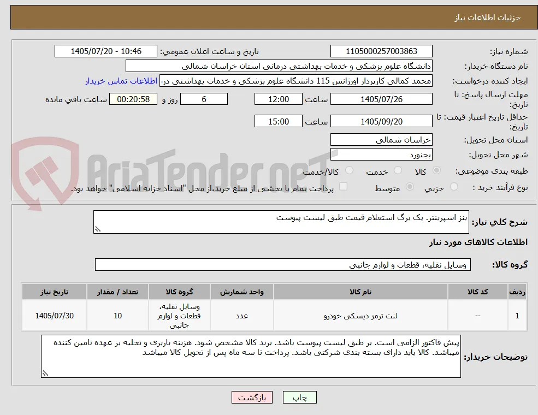Click the چاپ (print) button
The height and width of the screenshot is (415, 538).
tap(299, 397)
